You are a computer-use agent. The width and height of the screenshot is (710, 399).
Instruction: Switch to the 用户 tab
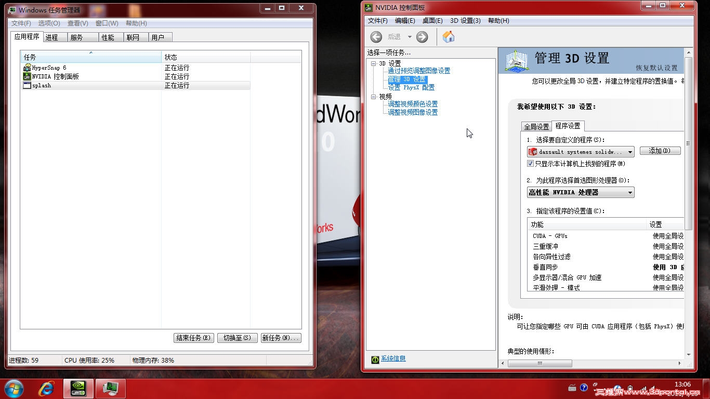point(160,37)
